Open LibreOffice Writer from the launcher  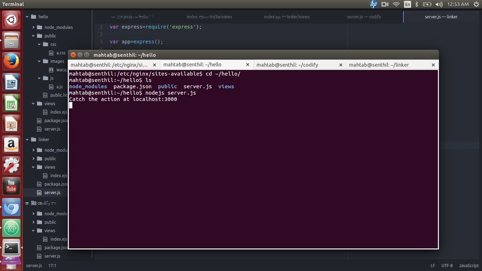tap(11, 82)
